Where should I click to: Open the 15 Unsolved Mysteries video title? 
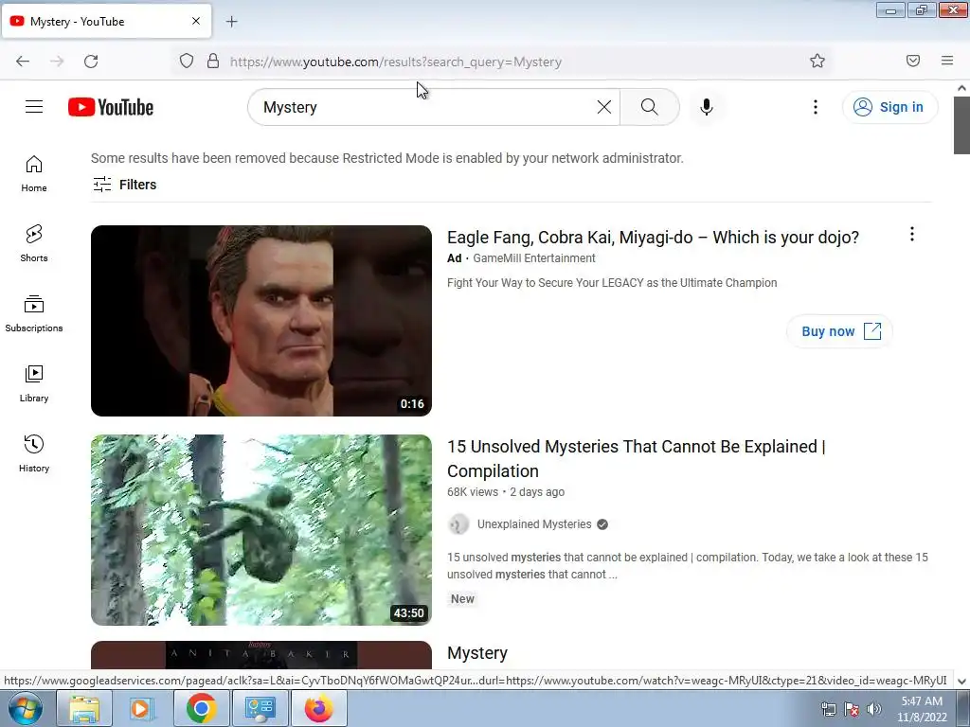coord(636,459)
